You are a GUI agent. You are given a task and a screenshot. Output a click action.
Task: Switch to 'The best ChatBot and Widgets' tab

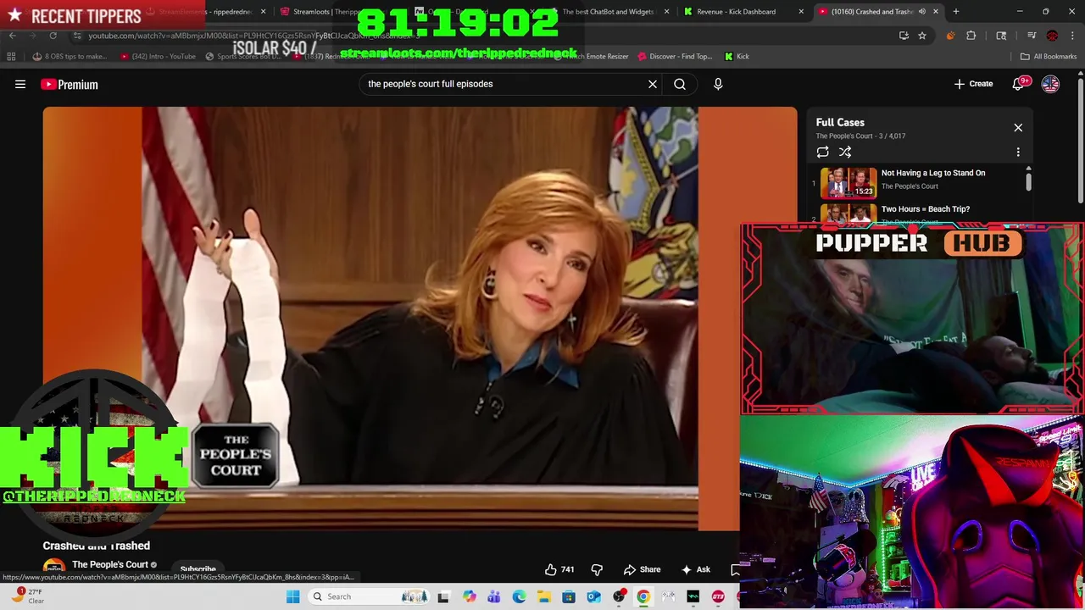(608, 12)
